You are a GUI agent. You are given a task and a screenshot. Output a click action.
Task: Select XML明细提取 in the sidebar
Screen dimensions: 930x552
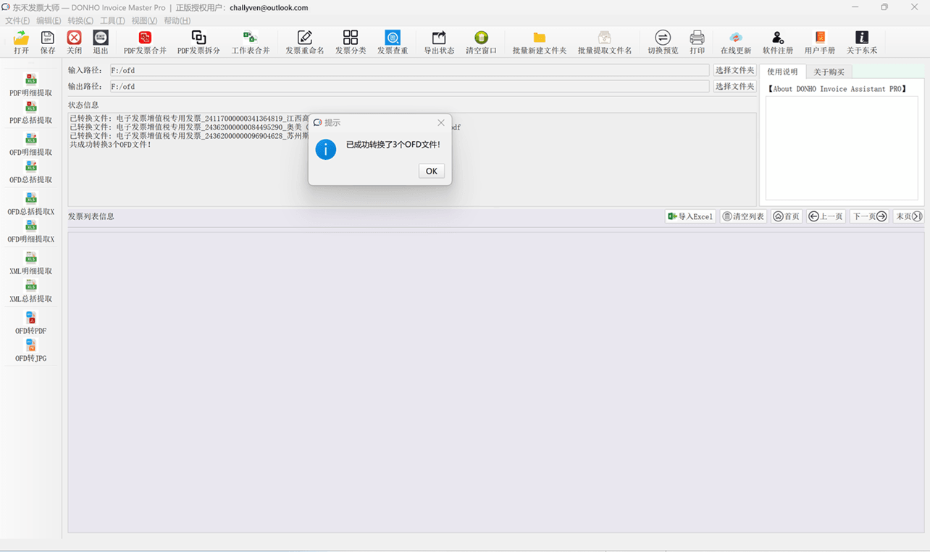tap(31, 264)
